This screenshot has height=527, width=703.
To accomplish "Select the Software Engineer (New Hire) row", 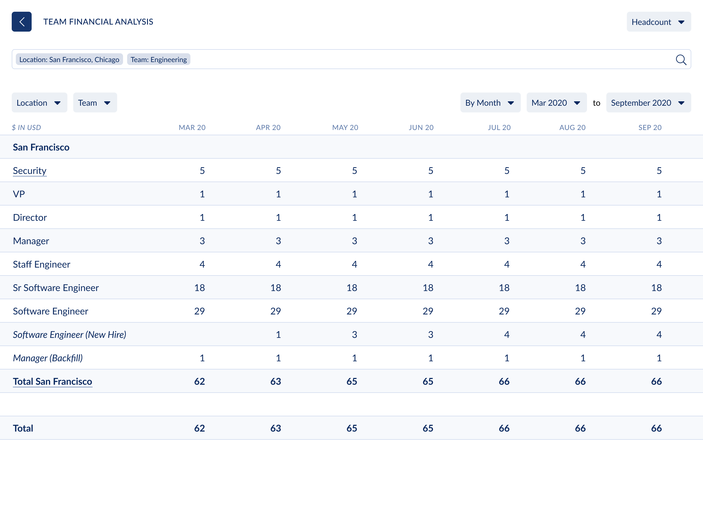I will click(x=69, y=334).
